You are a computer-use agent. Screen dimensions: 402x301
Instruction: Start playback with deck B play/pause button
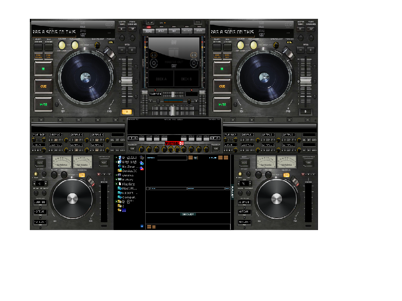(222, 104)
